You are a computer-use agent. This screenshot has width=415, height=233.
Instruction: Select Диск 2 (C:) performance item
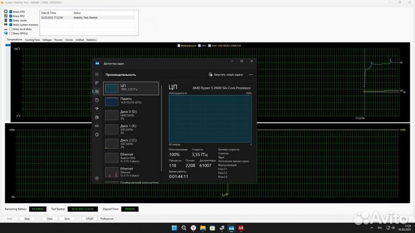131,144
